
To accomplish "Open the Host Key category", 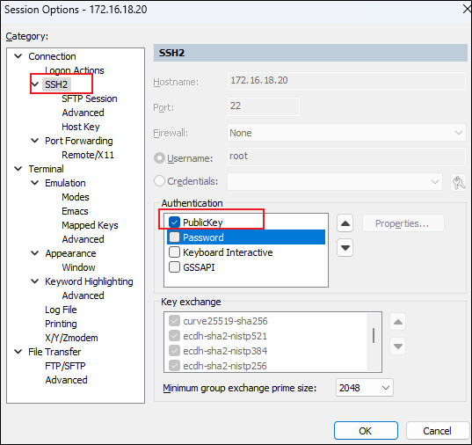I will click(81, 127).
